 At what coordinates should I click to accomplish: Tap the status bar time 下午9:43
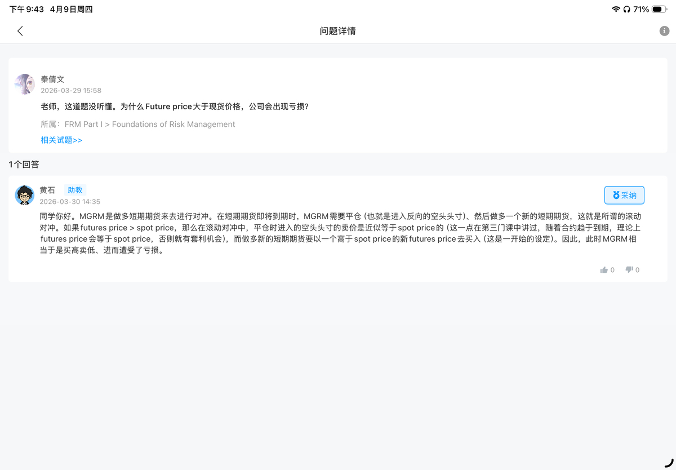pyautogui.click(x=26, y=9)
